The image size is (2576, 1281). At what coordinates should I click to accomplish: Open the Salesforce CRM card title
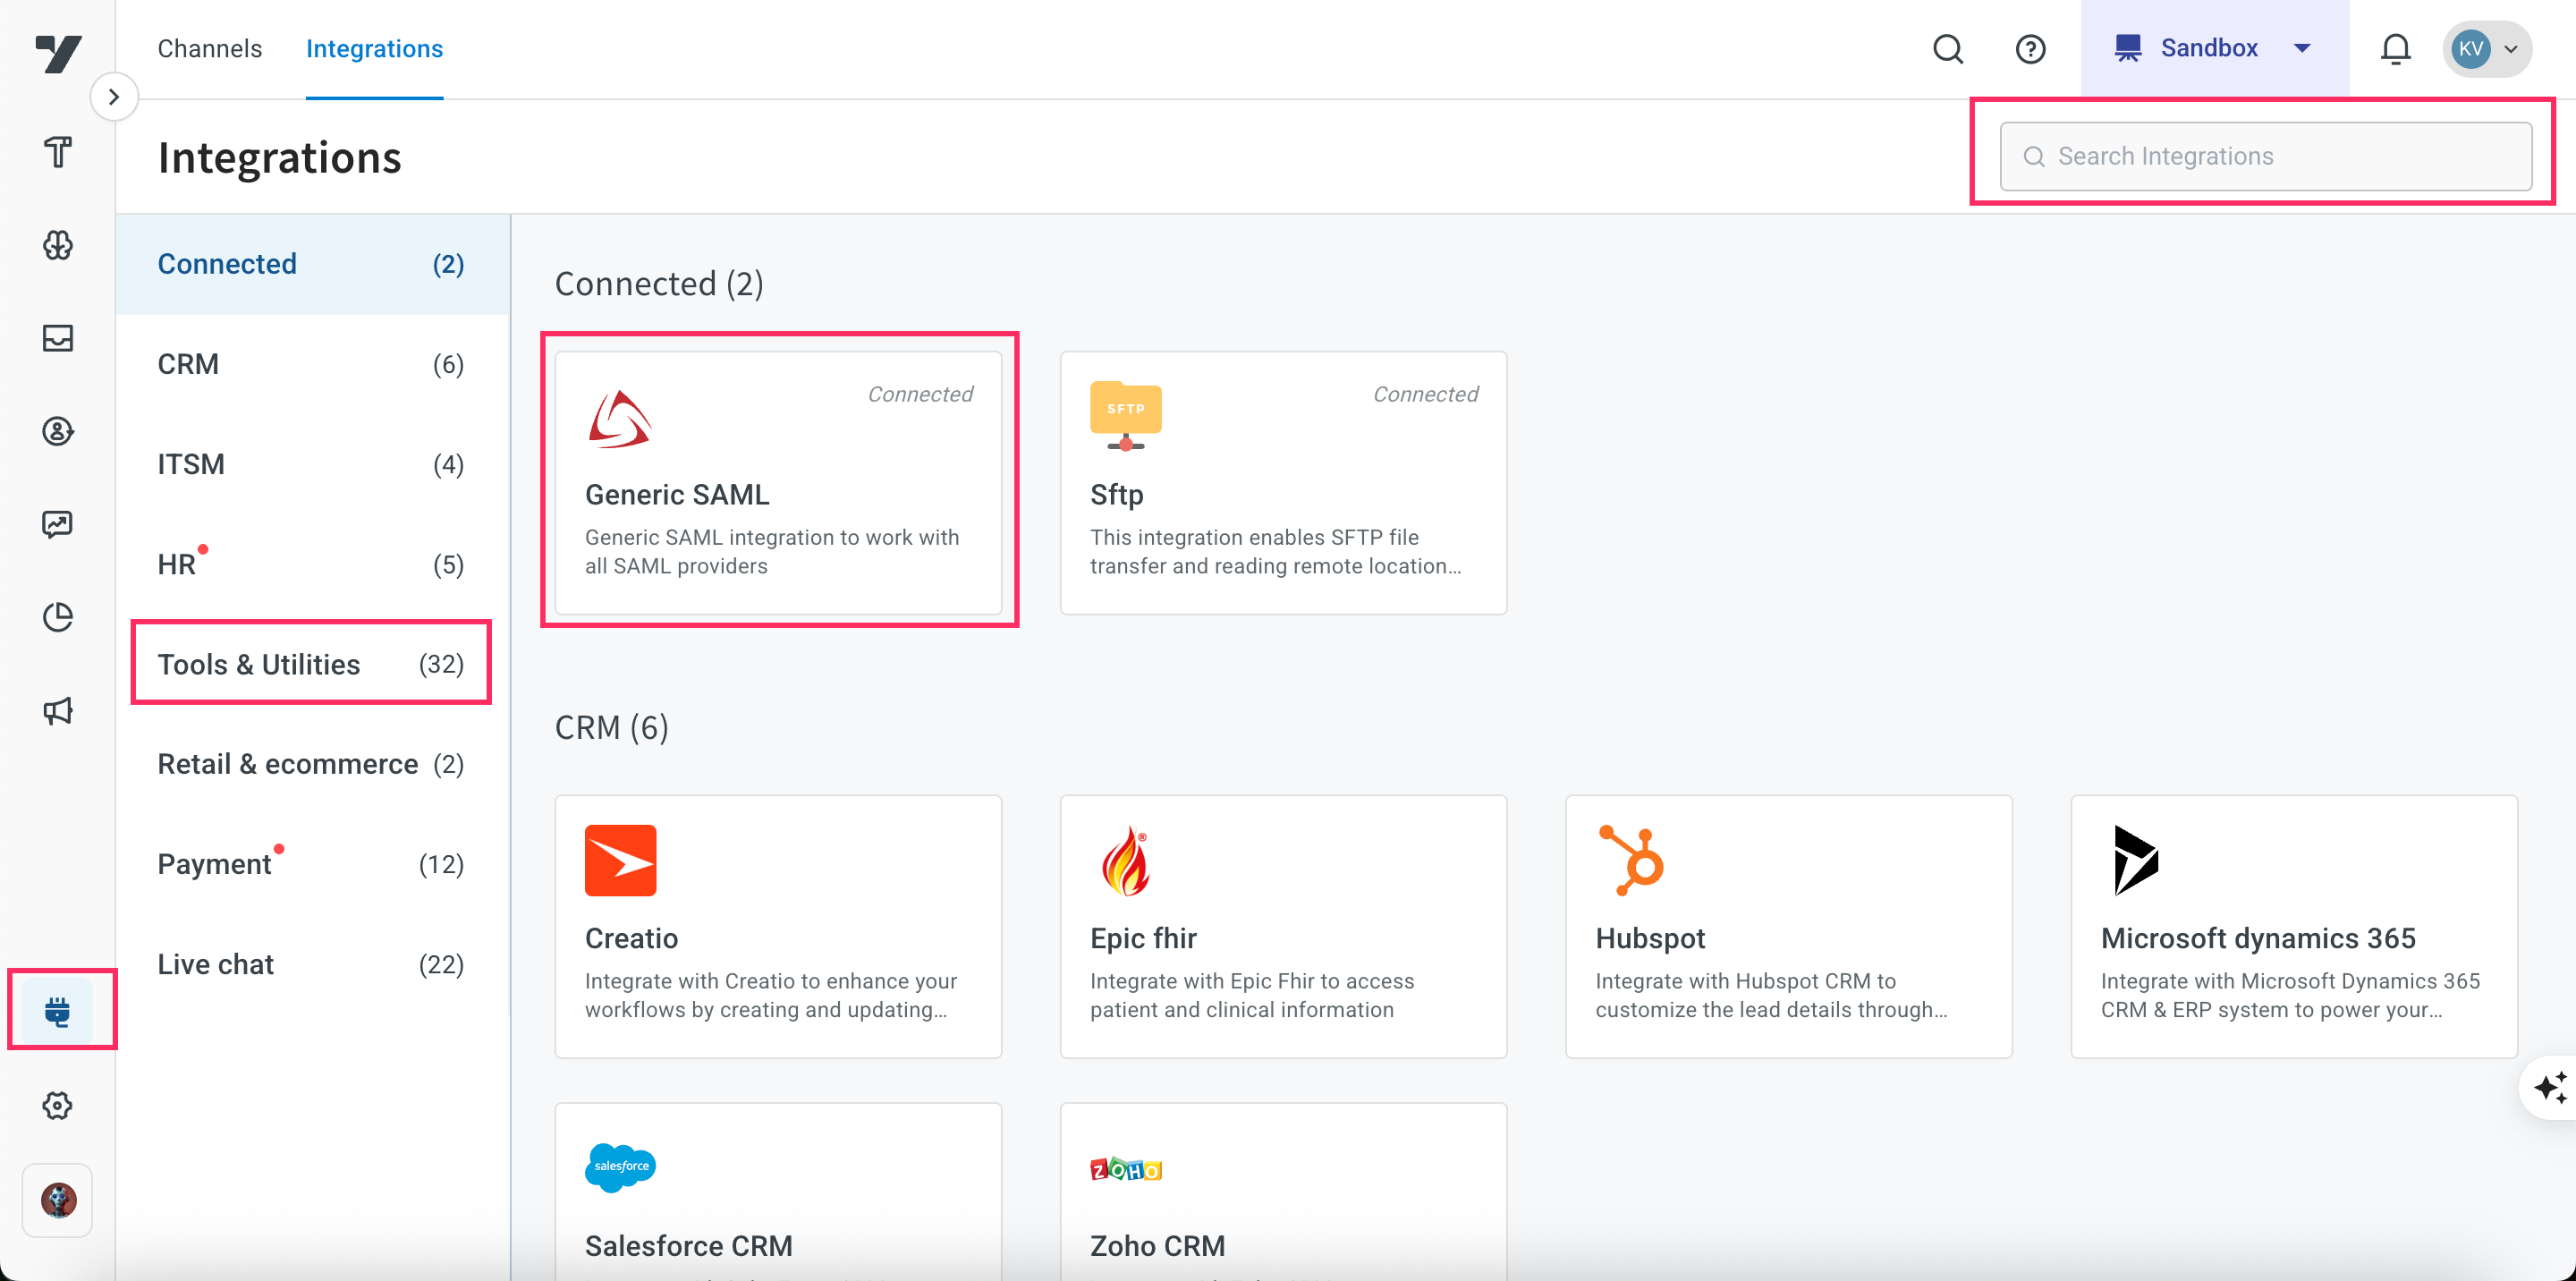[688, 1245]
